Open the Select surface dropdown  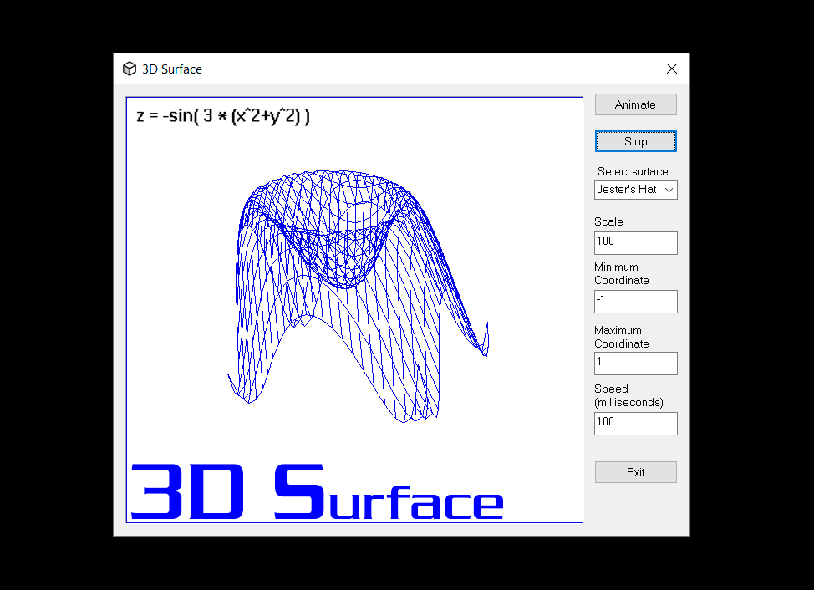click(x=635, y=190)
